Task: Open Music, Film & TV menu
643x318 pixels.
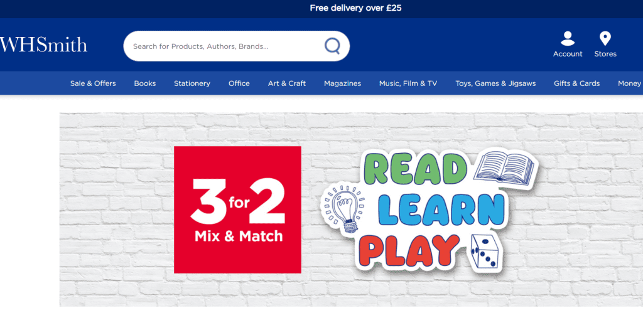Action: click(408, 83)
